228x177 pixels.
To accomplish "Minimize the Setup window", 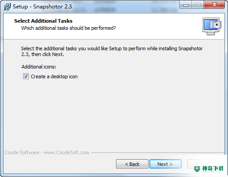I will point(185,5).
